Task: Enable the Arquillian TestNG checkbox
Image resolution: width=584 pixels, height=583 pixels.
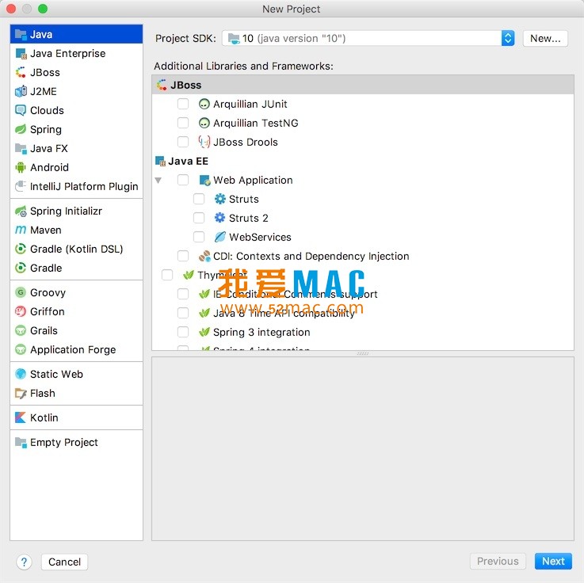Action: coord(183,123)
